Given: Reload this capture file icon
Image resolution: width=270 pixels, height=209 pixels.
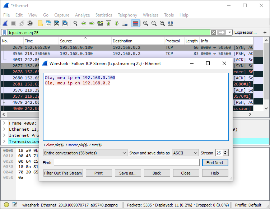Looking at the screenshot, I should point(65,23).
